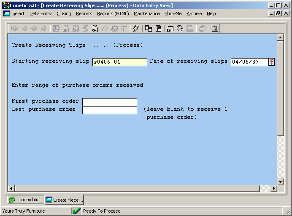Click the horizontal scrollbar right arrow
The height and width of the screenshot is (216, 292).
(273, 188)
